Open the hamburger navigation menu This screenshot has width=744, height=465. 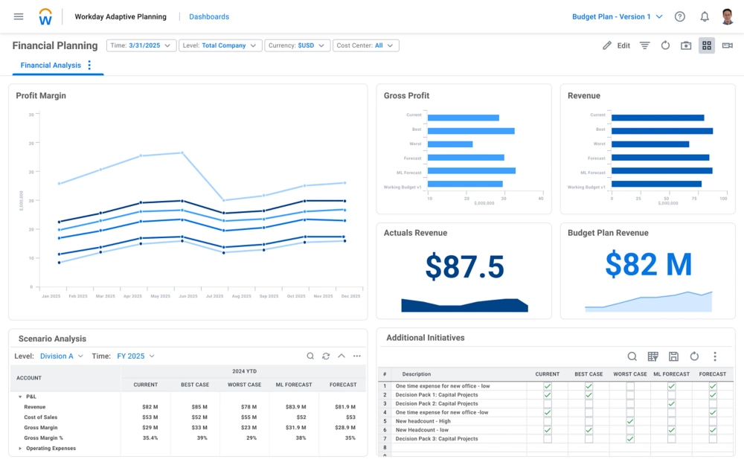point(19,16)
